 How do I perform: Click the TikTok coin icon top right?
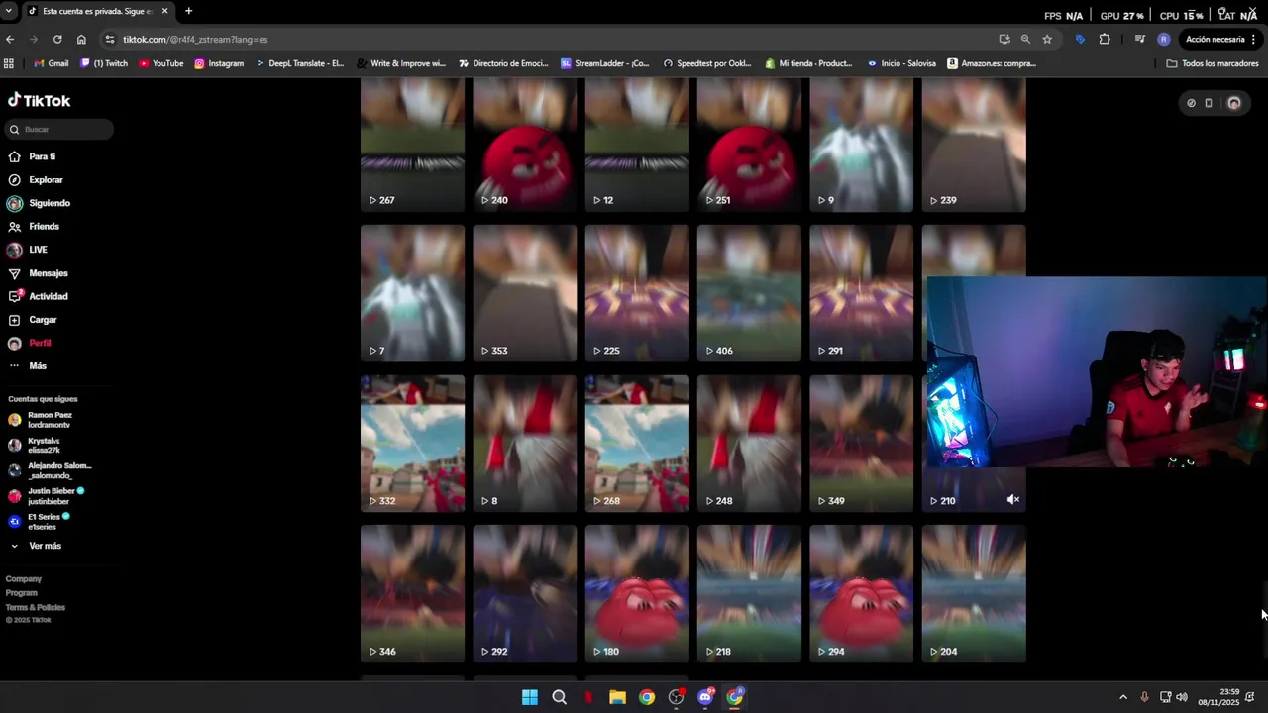(x=1191, y=103)
